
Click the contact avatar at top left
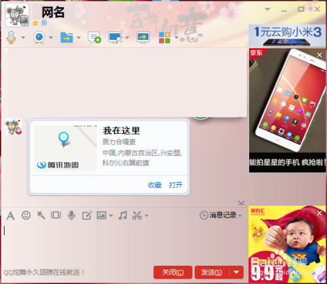coord(17,15)
